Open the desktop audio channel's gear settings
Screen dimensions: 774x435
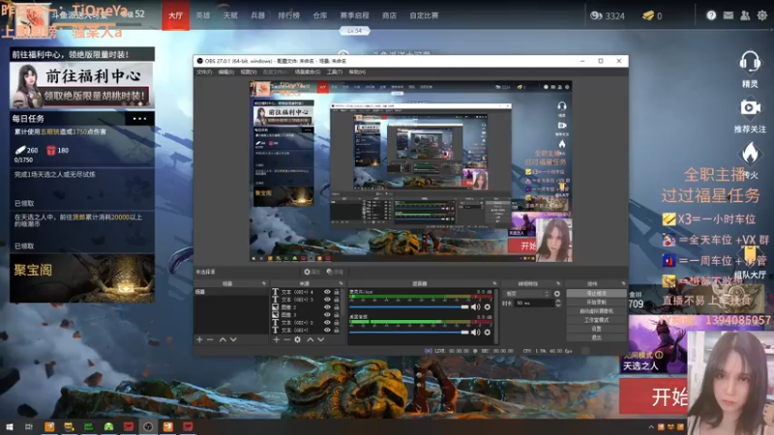point(488,333)
